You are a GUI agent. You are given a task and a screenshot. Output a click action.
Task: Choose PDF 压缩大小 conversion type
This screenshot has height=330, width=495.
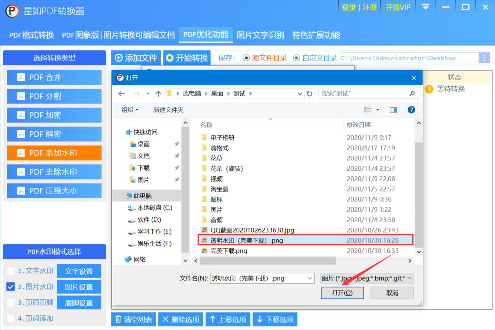tap(54, 191)
